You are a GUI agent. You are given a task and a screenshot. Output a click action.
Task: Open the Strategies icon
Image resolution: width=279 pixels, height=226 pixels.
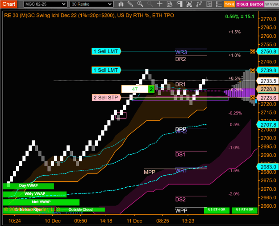click(209, 4)
